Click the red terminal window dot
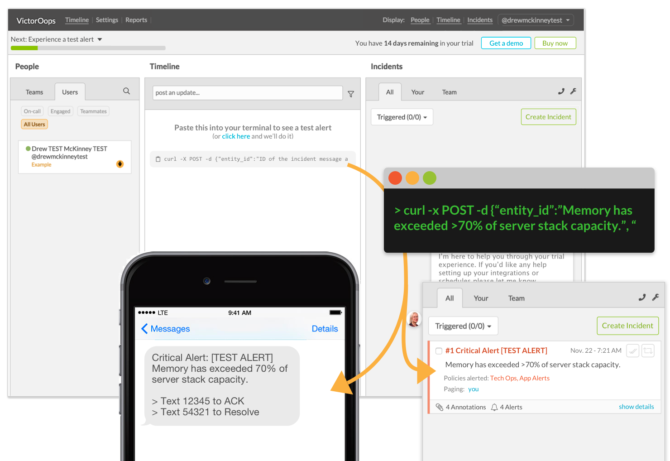This screenshot has width=670, height=461. pyautogui.click(x=395, y=178)
